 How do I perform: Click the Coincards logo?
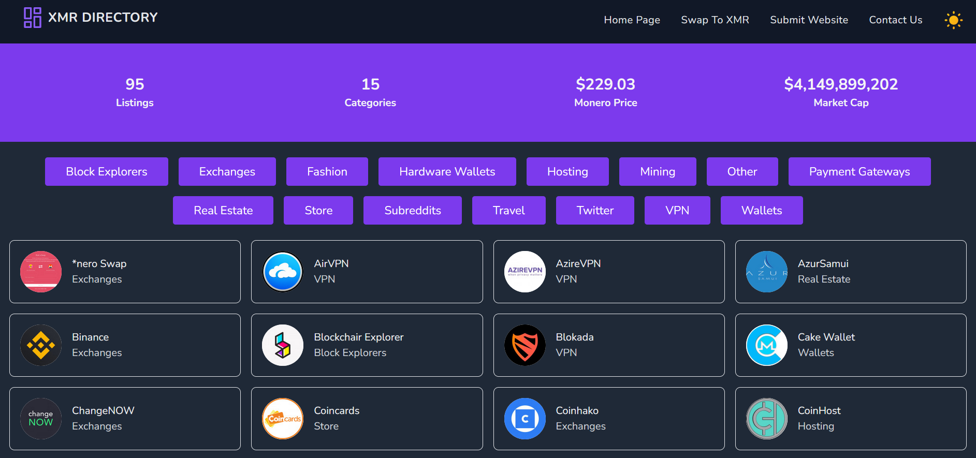pos(283,419)
